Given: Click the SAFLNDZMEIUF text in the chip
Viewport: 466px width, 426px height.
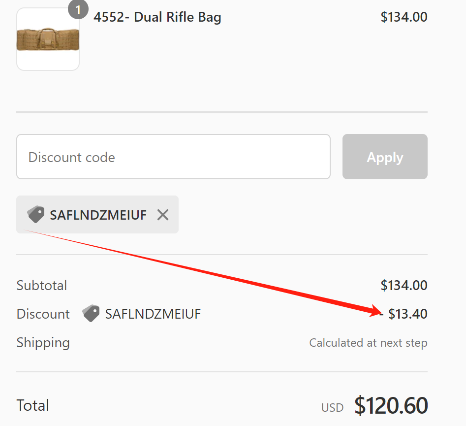Looking at the screenshot, I should point(98,215).
